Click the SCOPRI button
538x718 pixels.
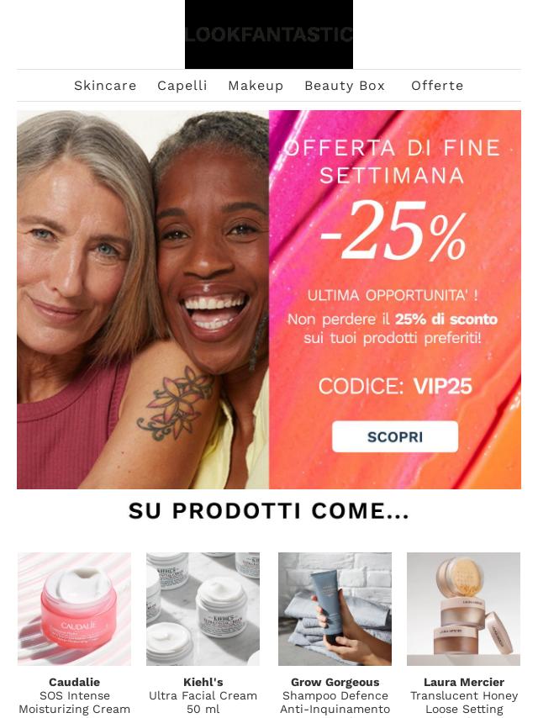[395, 437]
